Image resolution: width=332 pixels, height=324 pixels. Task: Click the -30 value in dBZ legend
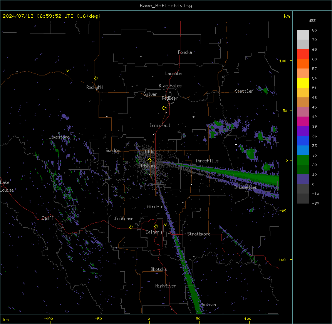click(x=315, y=204)
